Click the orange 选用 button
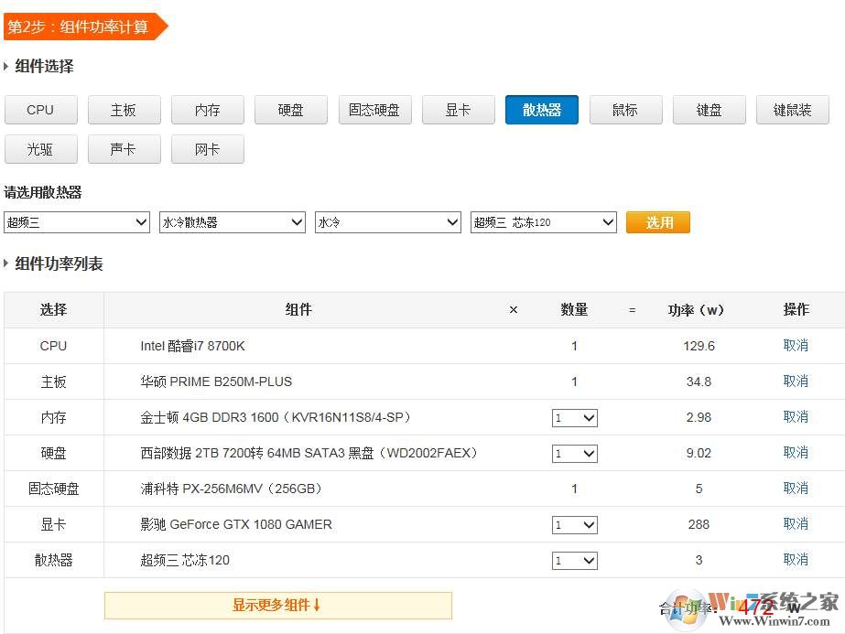This screenshot has width=845, height=634. click(657, 222)
